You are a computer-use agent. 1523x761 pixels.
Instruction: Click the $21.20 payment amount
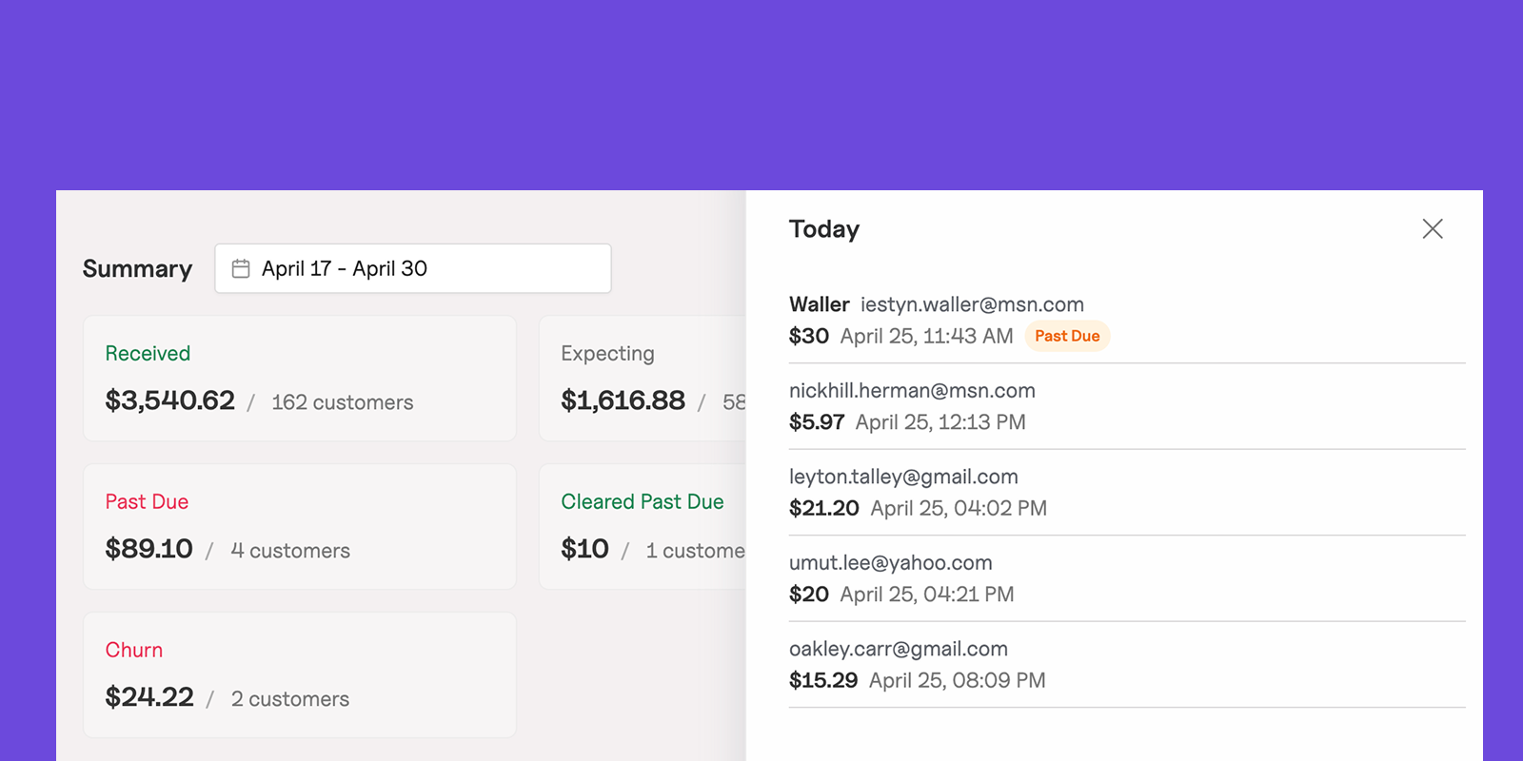click(x=823, y=508)
